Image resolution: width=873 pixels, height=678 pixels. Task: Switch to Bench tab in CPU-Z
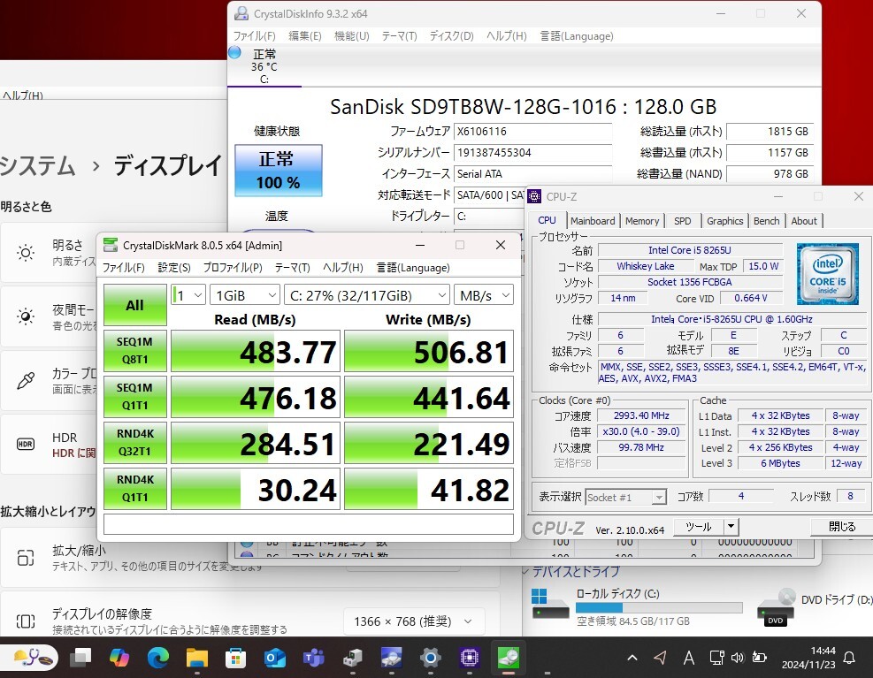(x=766, y=221)
